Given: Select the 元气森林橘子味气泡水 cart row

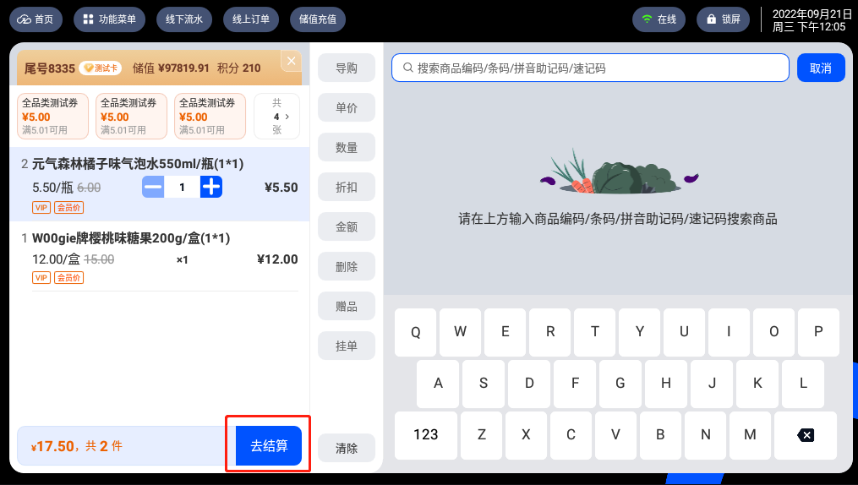Looking at the screenshot, I should tap(160, 184).
